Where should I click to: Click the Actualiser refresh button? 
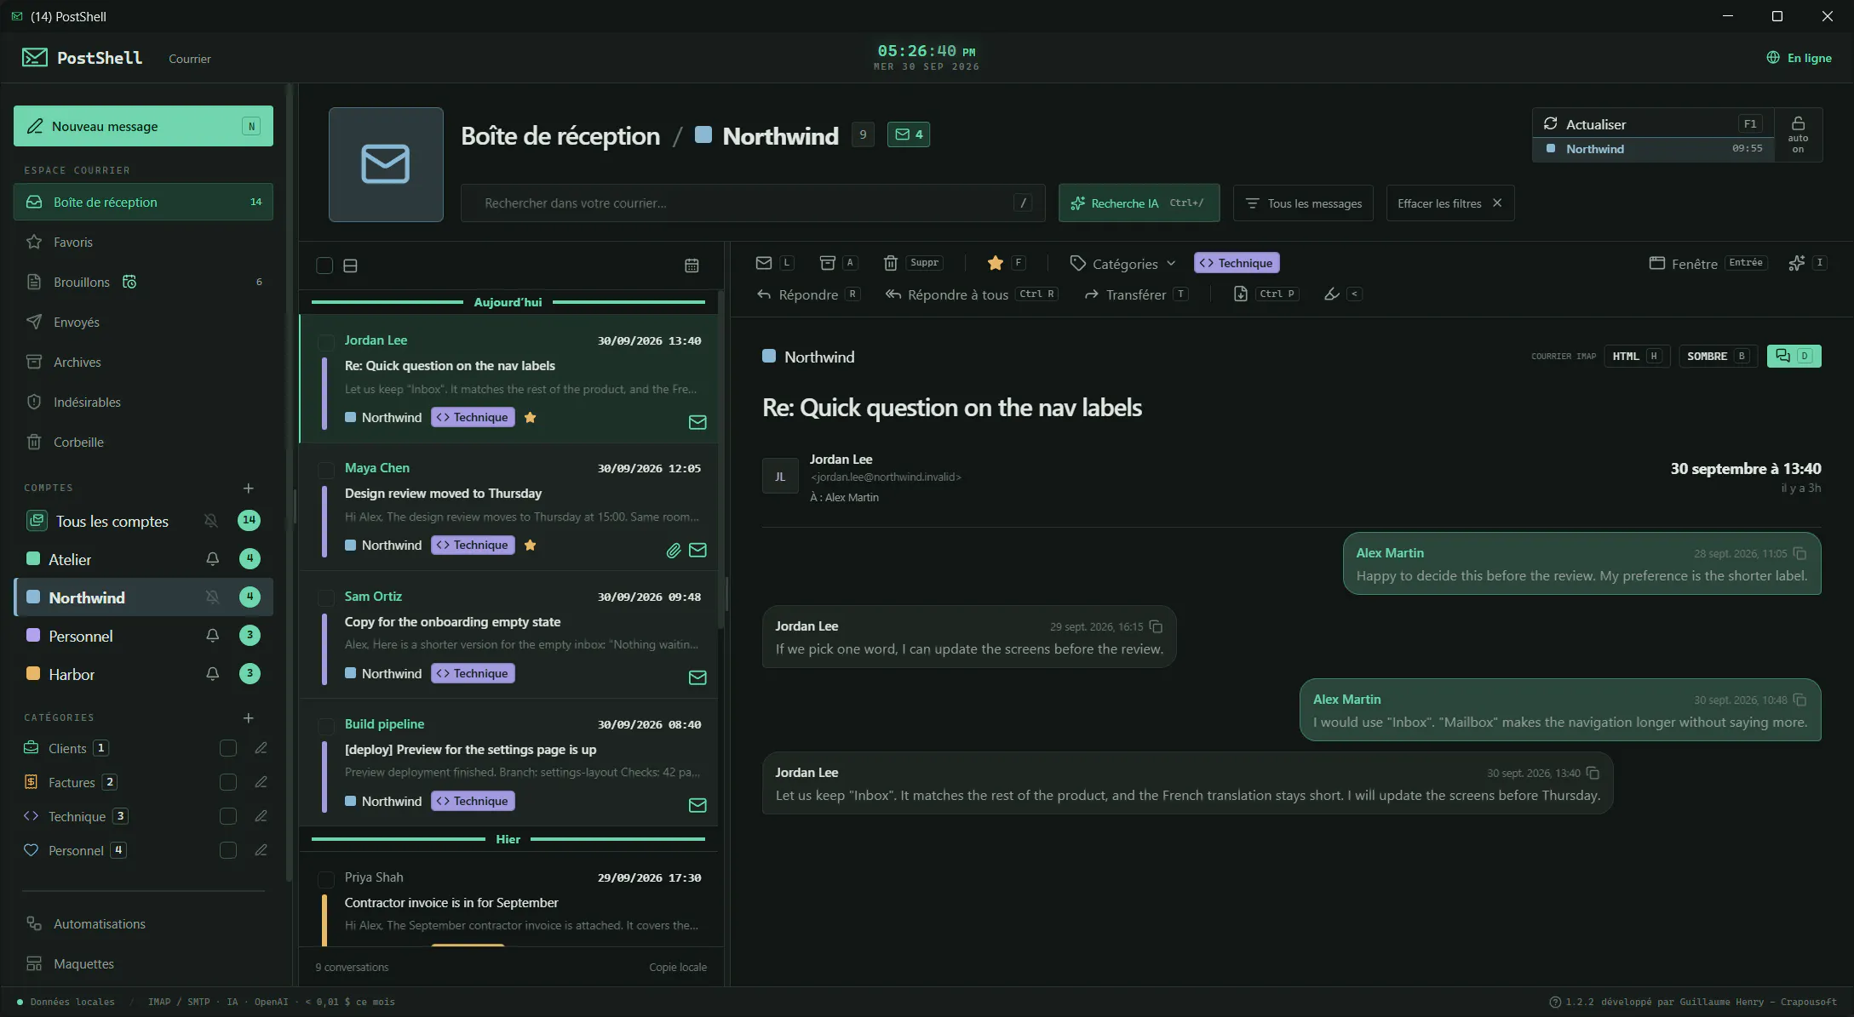coord(1653,124)
